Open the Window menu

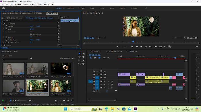pyautogui.click(x=46, y=4)
